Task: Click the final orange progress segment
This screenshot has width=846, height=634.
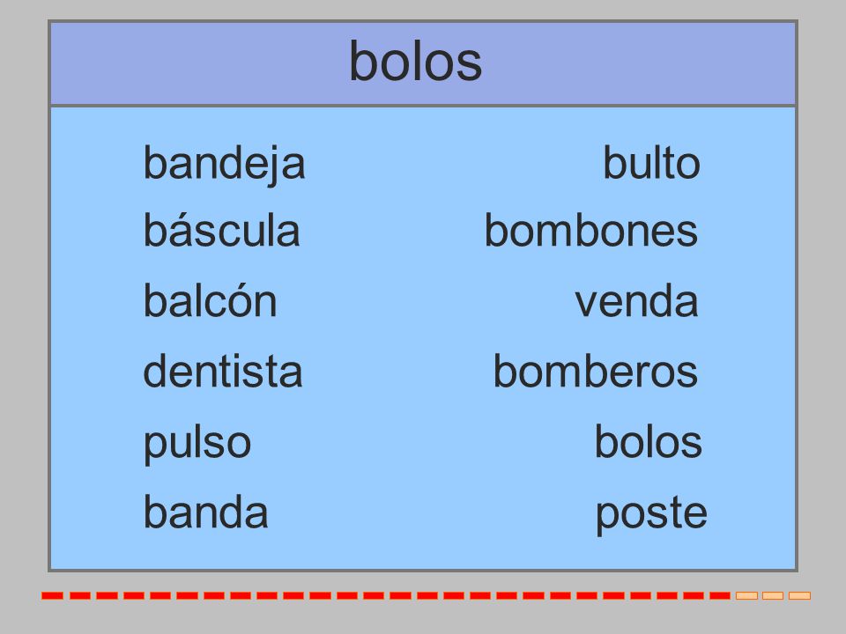Action: click(799, 596)
